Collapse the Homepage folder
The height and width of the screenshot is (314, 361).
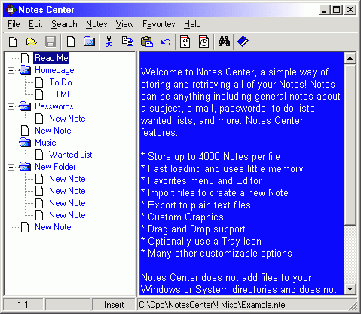(x=11, y=70)
